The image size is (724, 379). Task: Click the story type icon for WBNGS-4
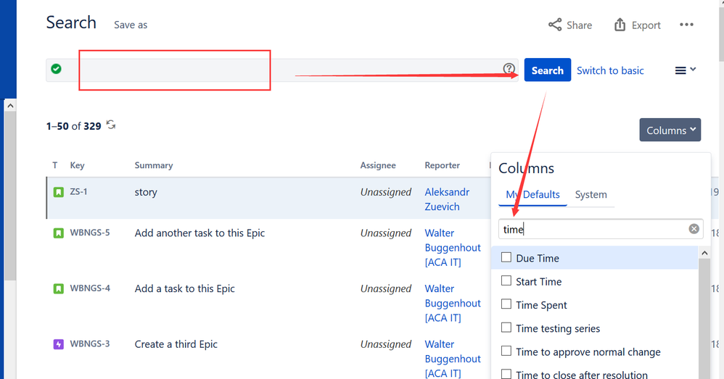pos(59,288)
